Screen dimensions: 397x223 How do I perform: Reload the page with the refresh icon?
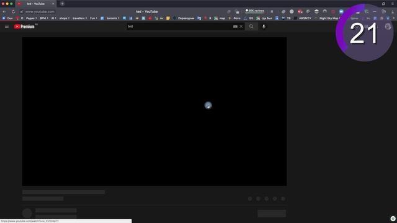[x=13, y=12]
